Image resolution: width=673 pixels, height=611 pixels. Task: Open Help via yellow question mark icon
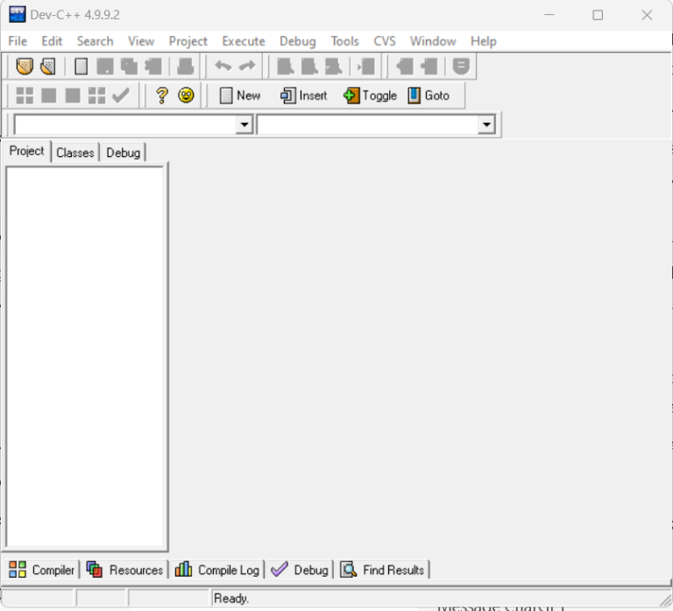click(162, 96)
